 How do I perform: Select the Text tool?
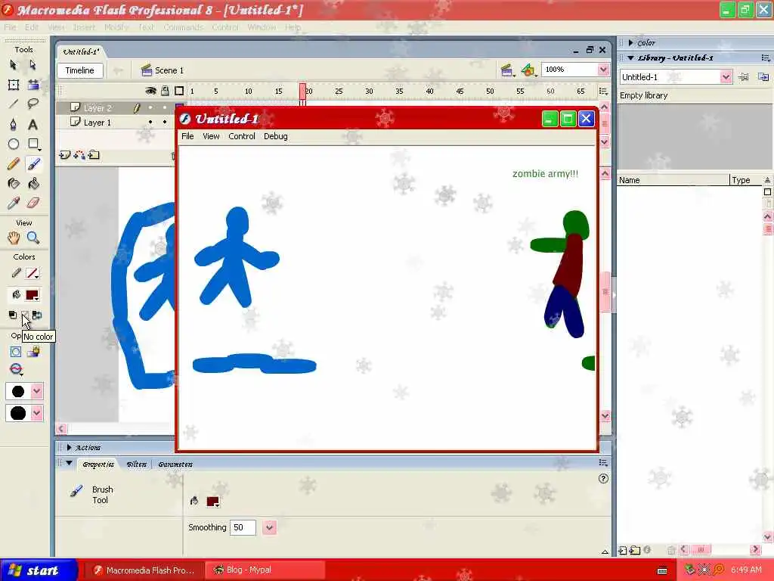click(x=33, y=124)
